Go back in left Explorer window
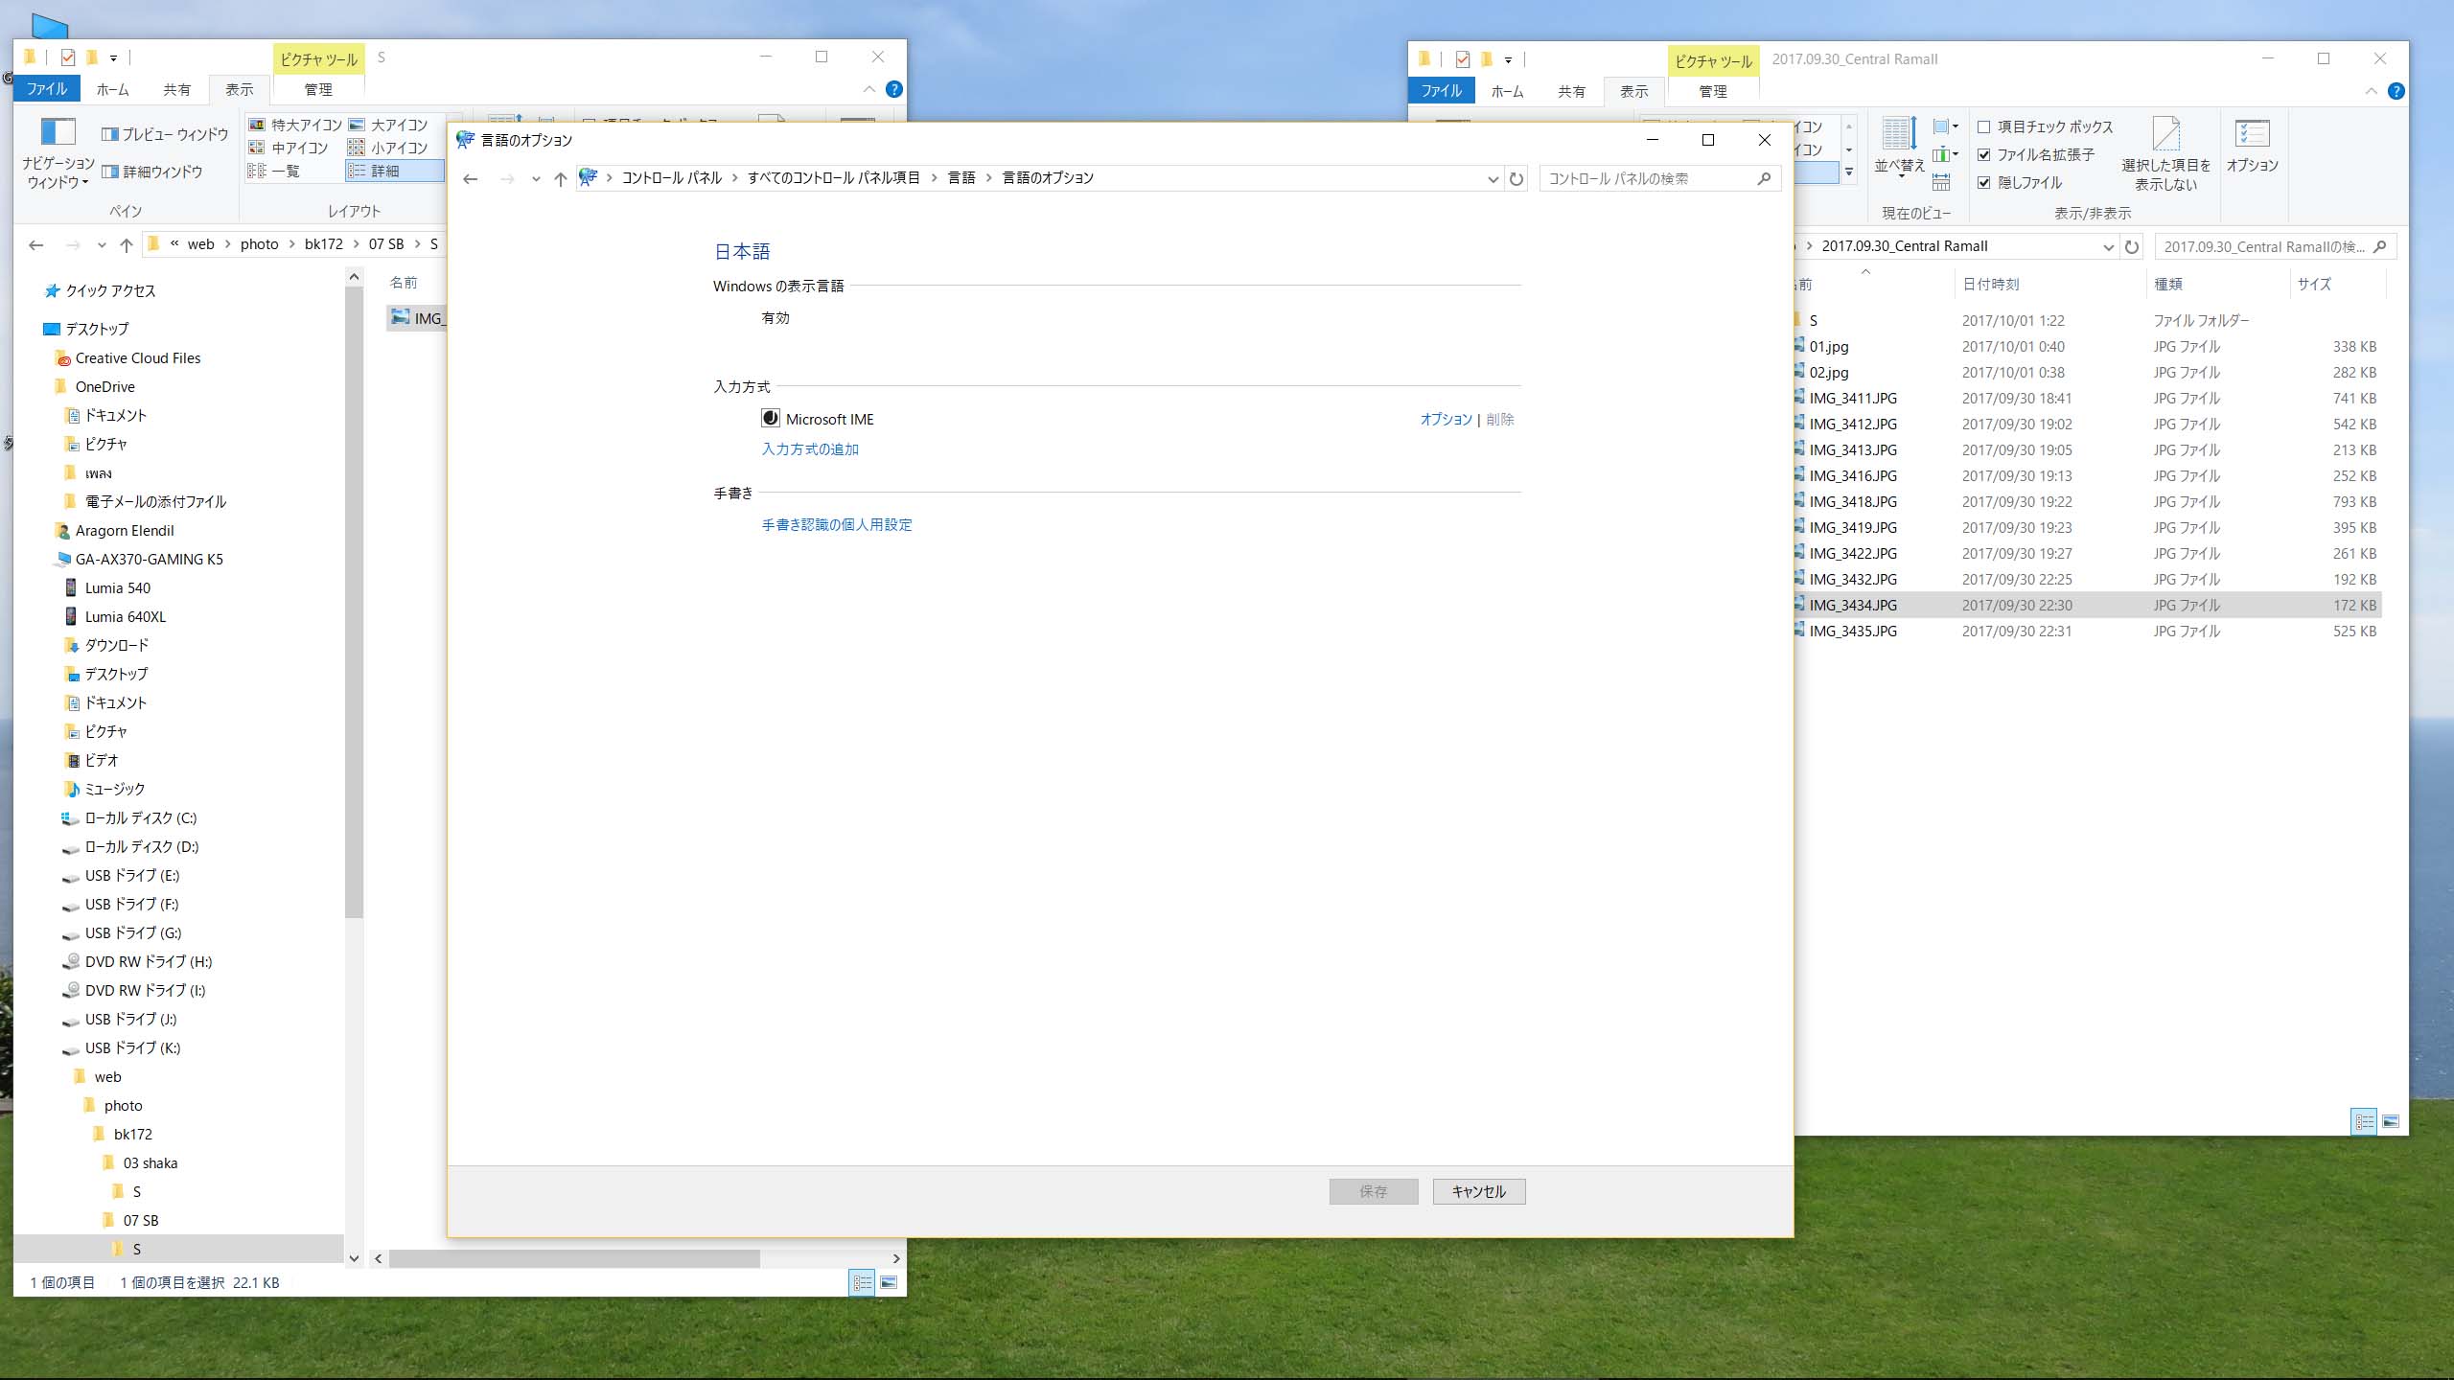 tap(36, 245)
